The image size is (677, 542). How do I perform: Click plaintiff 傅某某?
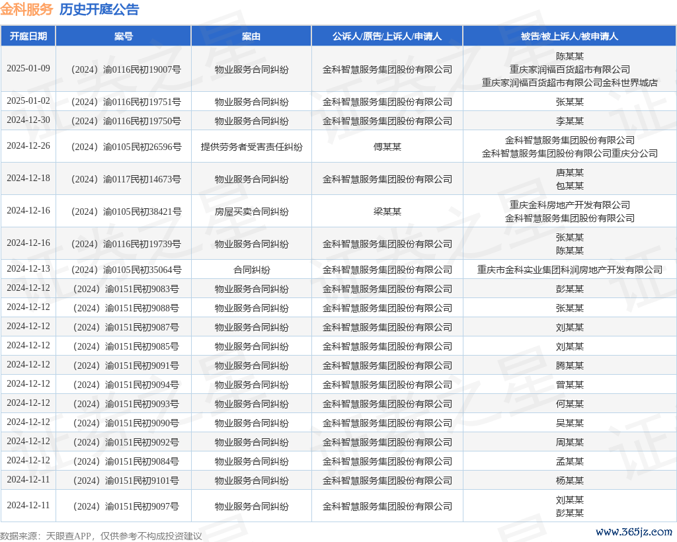click(x=387, y=147)
